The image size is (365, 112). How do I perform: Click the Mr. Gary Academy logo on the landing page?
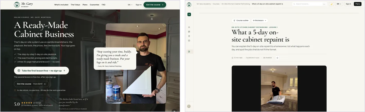click(23, 5)
